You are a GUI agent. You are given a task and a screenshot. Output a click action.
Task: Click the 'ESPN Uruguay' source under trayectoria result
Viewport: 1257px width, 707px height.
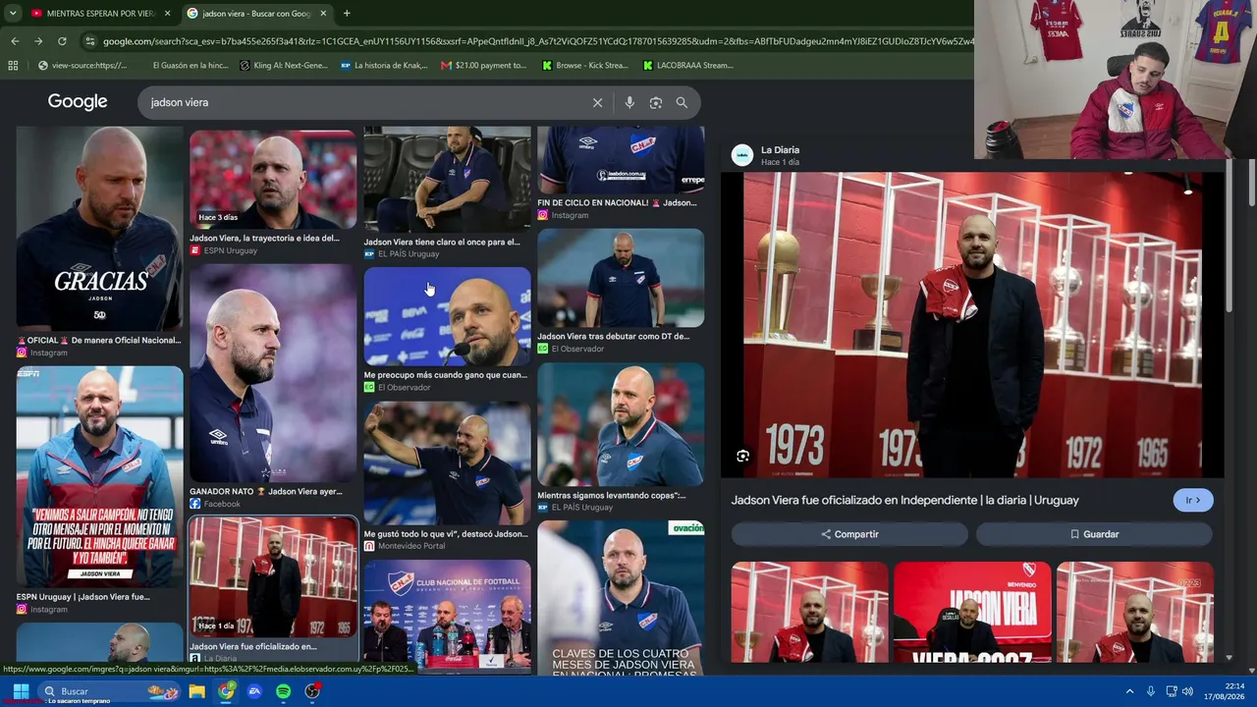pyautogui.click(x=230, y=250)
